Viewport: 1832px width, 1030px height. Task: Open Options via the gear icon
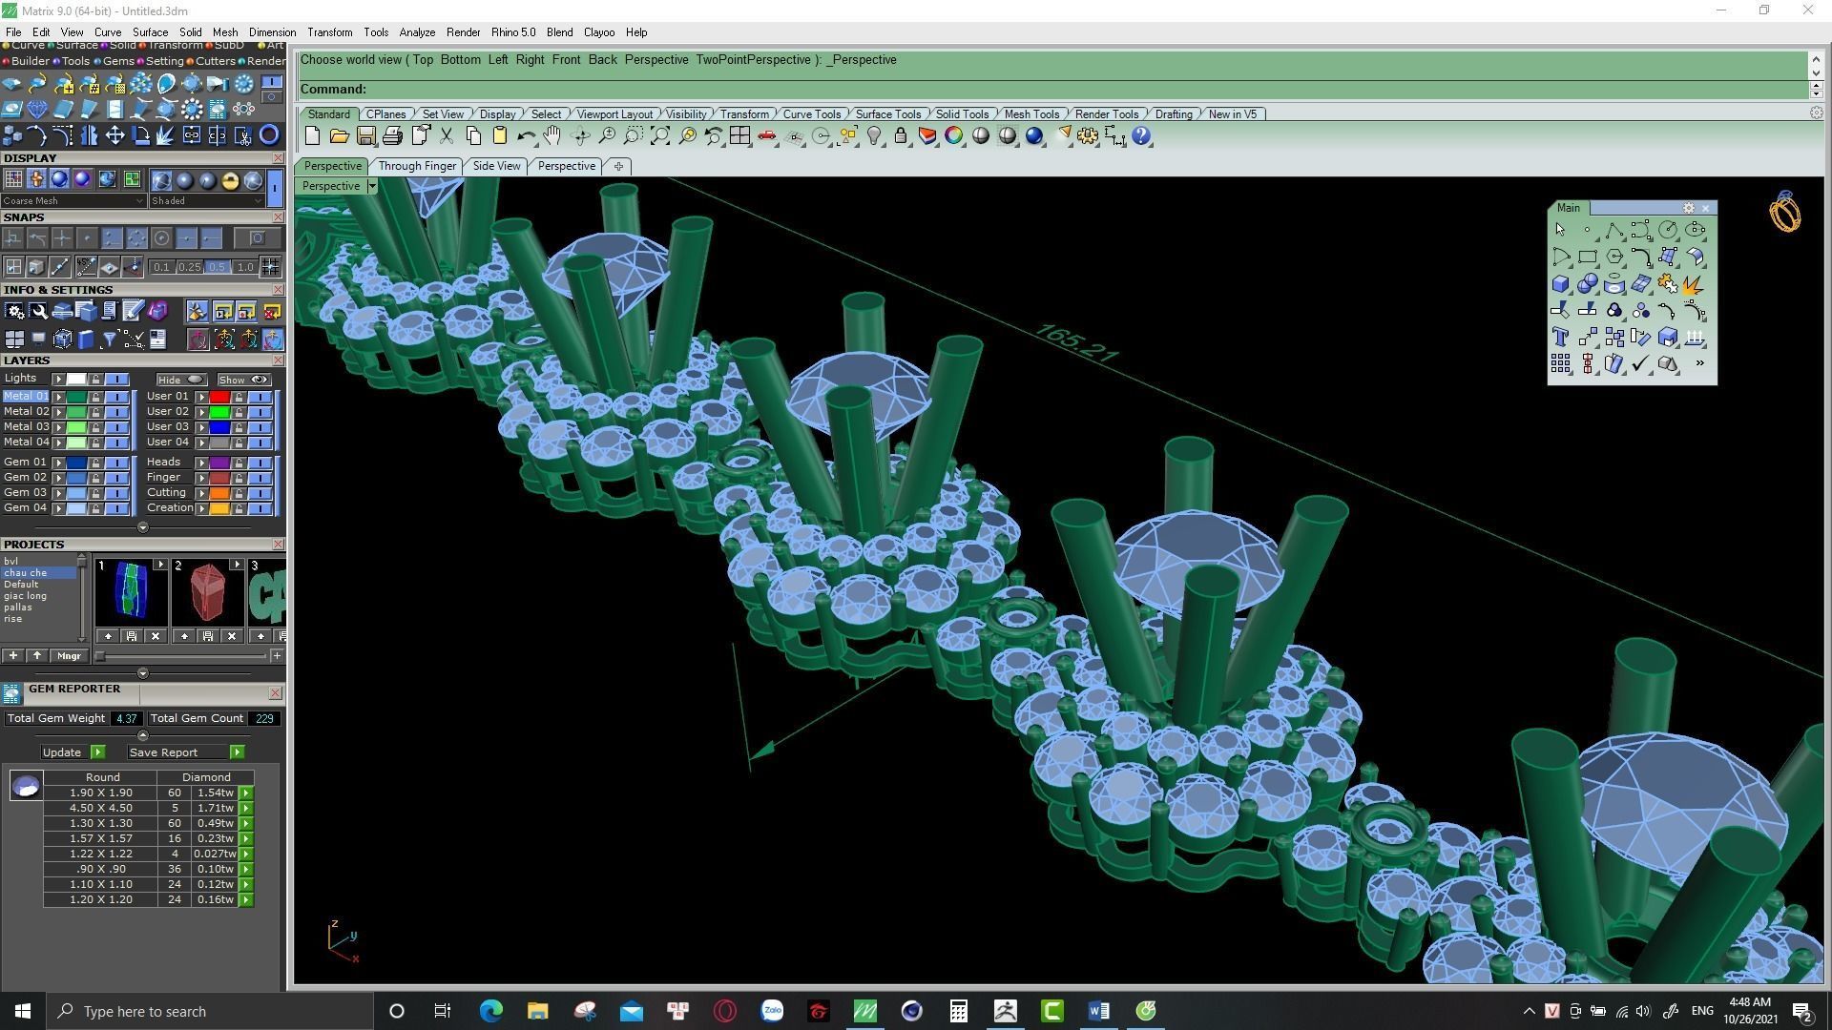[1088, 136]
